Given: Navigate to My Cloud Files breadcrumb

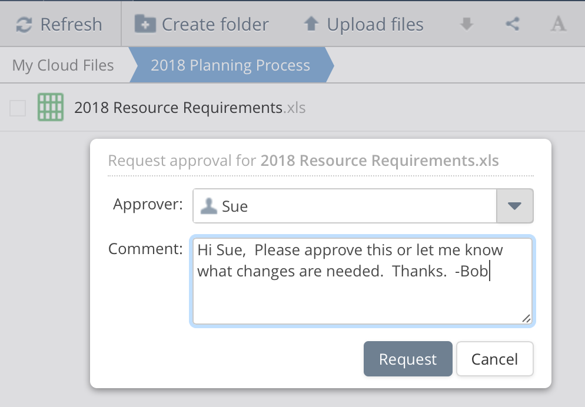Looking at the screenshot, I should click(62, 65).
